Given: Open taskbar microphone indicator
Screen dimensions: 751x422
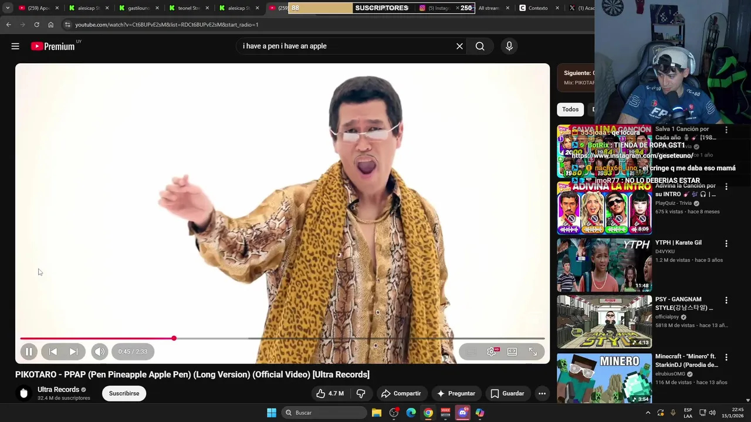Looking at the screenshot, I should (x=673, y=413).
